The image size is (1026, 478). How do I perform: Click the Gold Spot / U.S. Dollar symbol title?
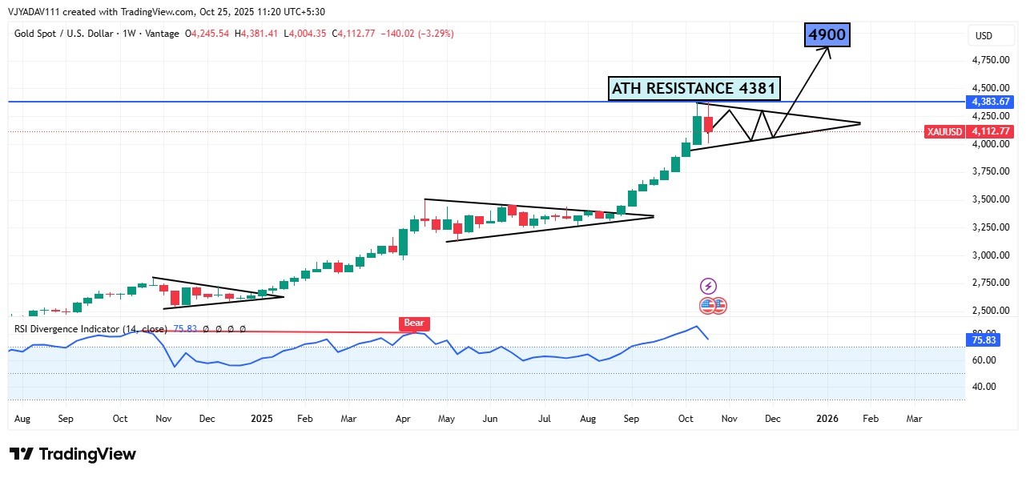coord(66,34)
